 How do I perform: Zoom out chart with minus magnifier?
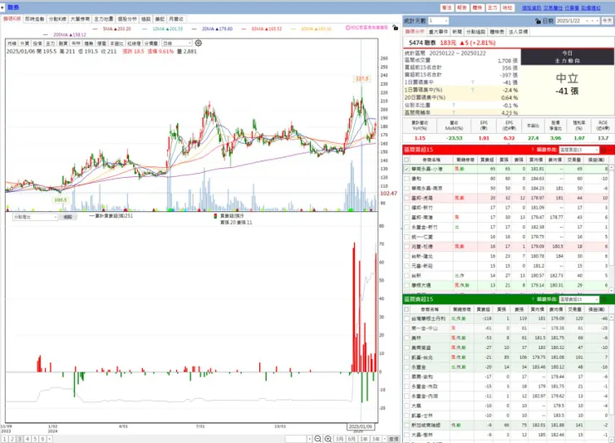coord(318,439)
